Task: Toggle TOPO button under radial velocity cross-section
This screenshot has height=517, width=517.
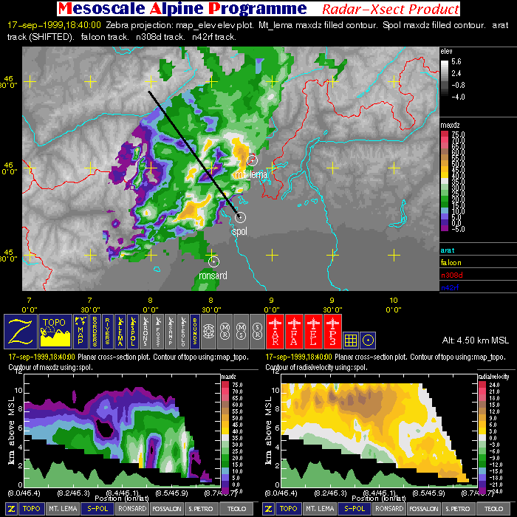Action: coord(289,508)
